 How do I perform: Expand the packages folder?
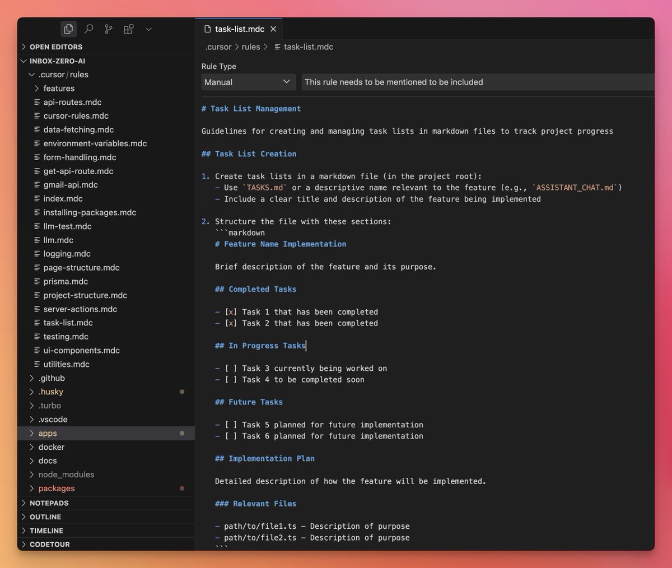pos(106,488)
